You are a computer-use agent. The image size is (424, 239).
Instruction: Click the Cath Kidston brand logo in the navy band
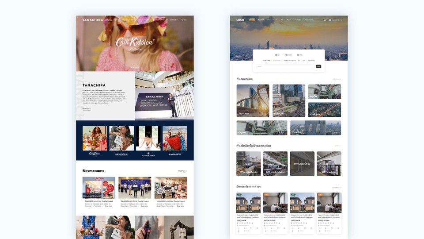tap(95, 154)
